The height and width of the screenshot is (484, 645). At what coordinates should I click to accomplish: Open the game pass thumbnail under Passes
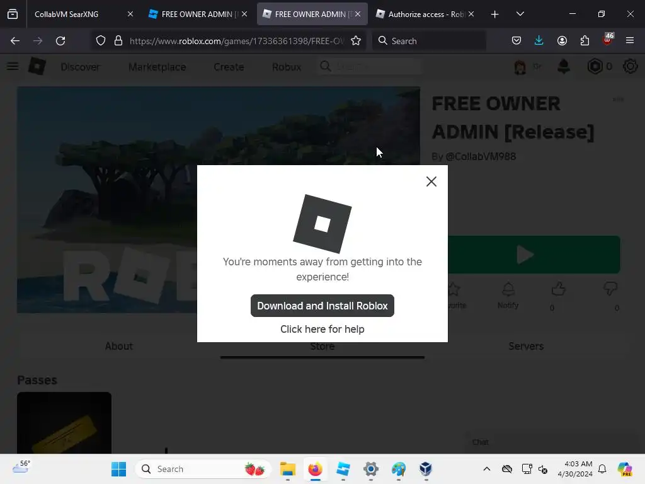coord(64,423)
